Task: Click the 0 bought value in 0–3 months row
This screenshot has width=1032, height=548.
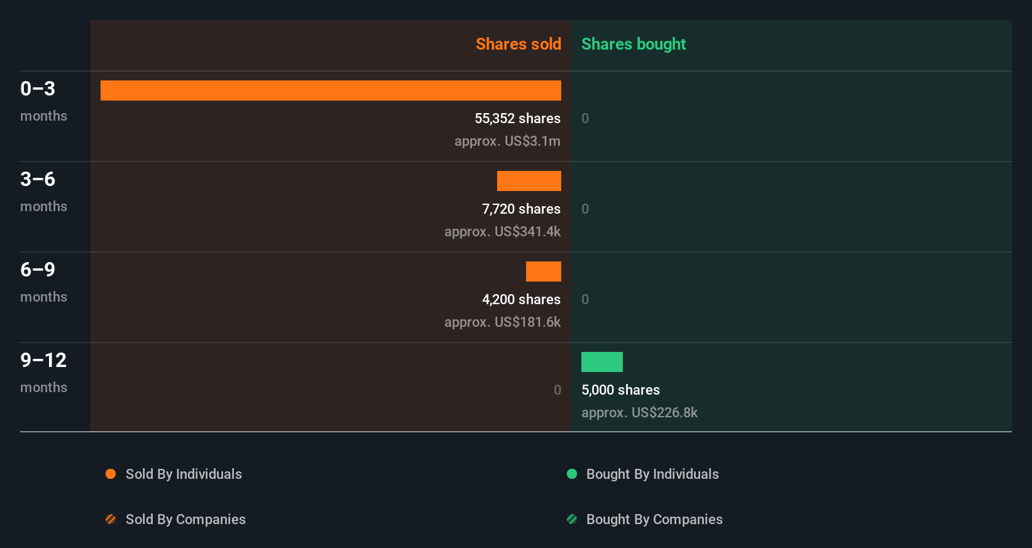Action: (x=585, y=118)
